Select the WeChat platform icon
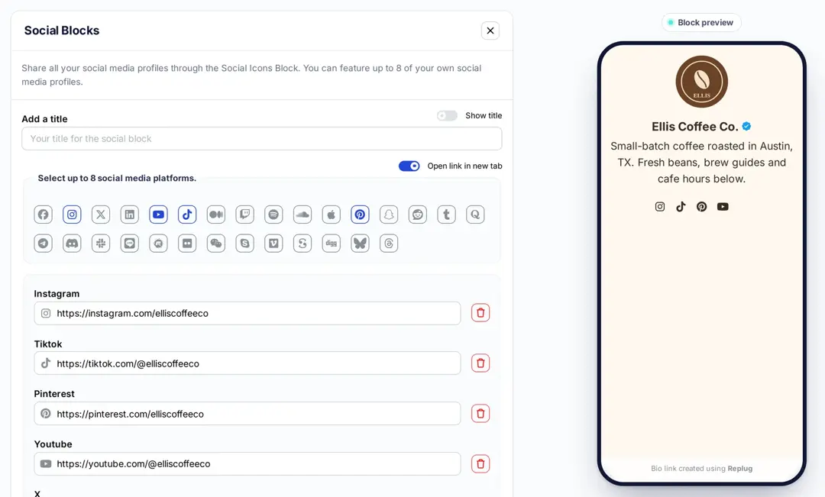825x497 pixels. [215, 244]
